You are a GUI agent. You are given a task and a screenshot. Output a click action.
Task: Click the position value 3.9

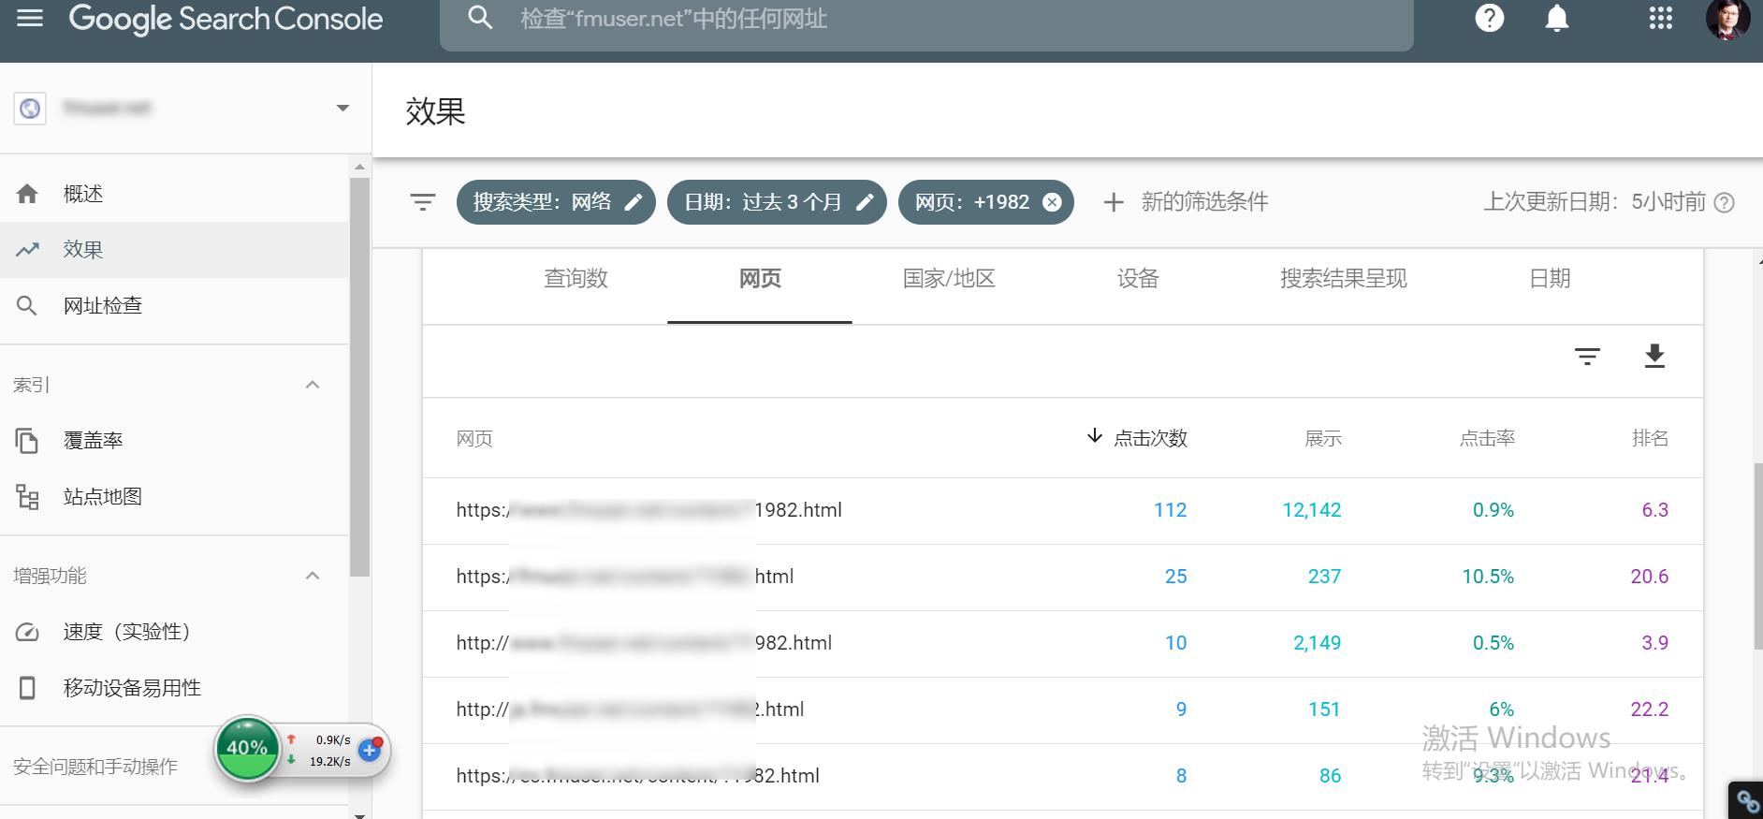tap(1654, 643)
